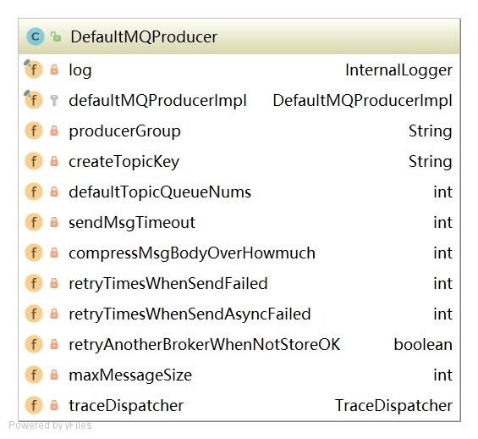Click the green open-lock public icon in header

[x=56, y=36]
